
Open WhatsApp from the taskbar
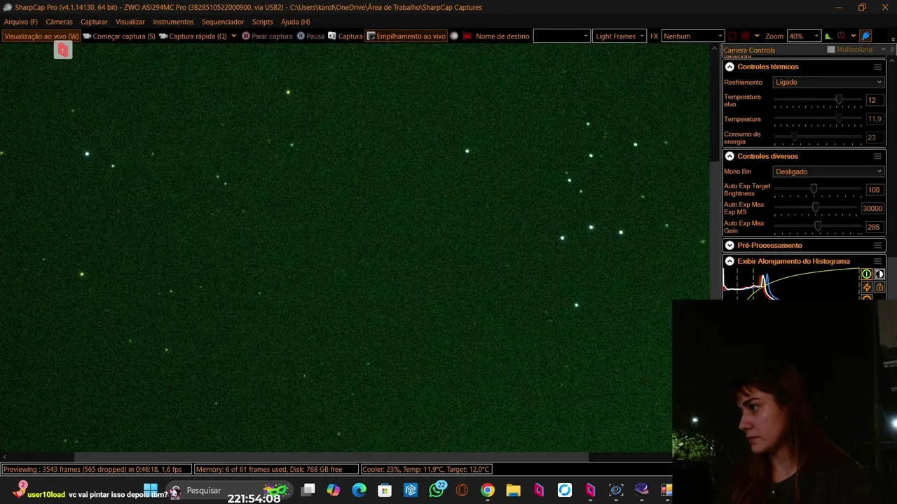437,490
